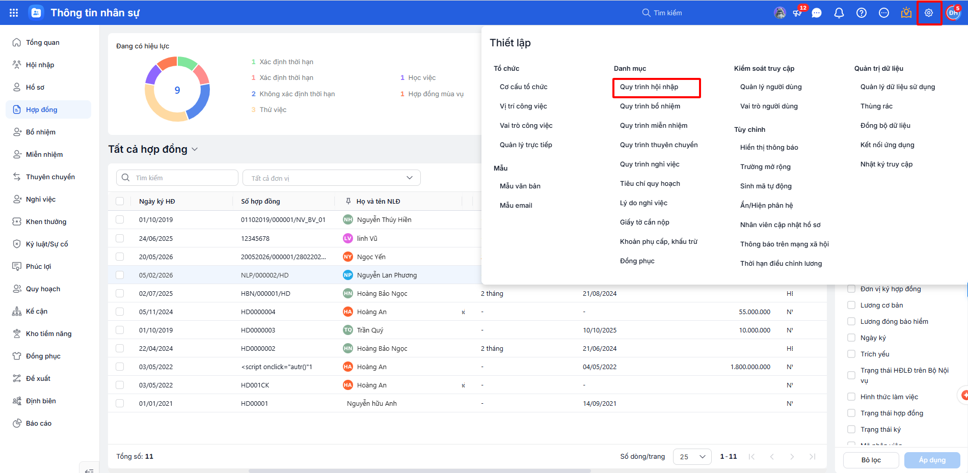The width and height of the screenshot is (968, 473).
Task: Collapse the sidebar with bottom toggle
Action: click(x=89, y=470)
